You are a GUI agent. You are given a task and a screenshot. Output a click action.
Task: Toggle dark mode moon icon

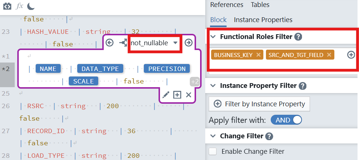point(31,6)
